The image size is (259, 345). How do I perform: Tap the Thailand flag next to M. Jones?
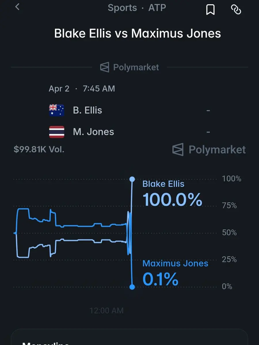coord(57,132)
